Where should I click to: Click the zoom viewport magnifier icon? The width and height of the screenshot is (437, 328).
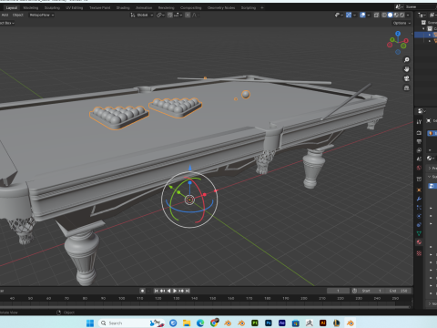407,60
